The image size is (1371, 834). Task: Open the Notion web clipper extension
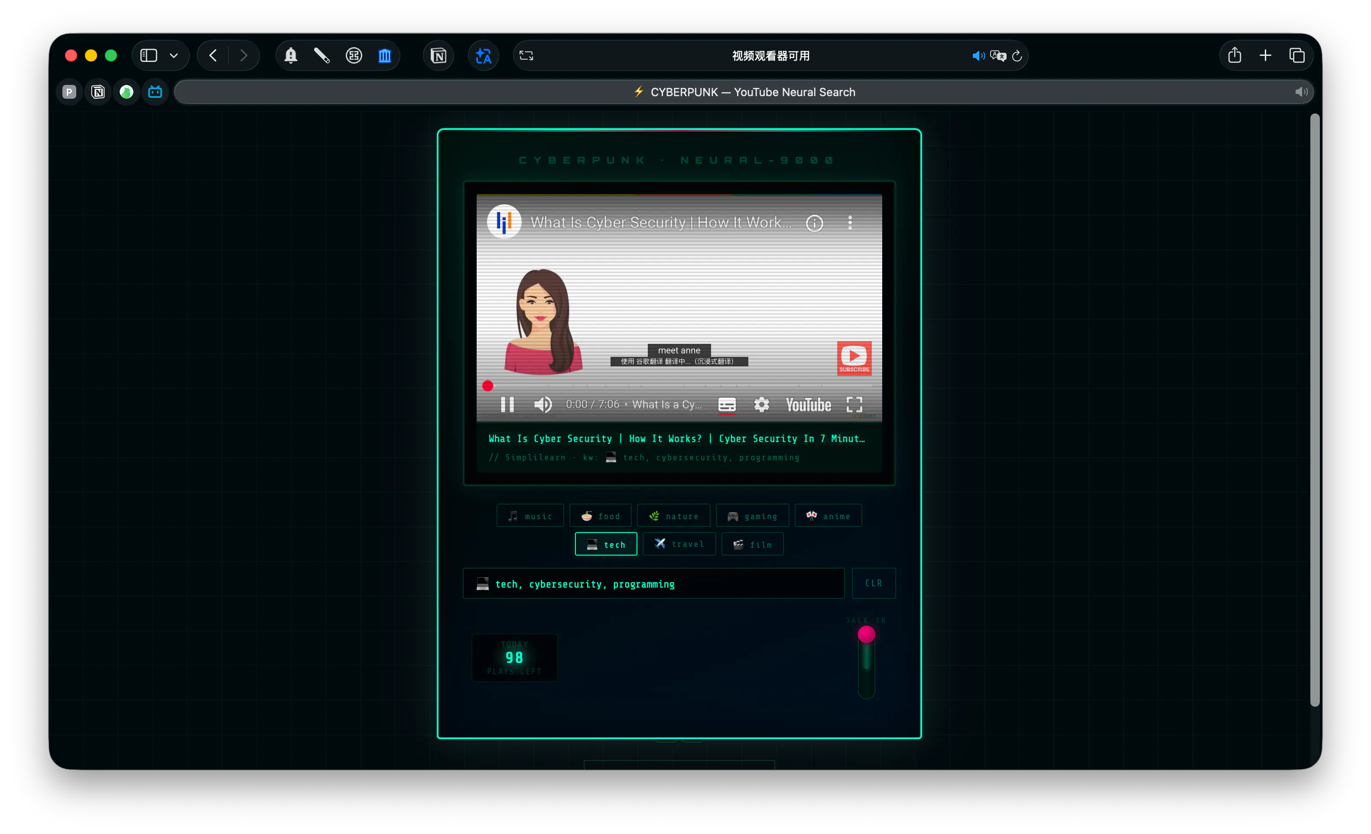coord(439,55)
